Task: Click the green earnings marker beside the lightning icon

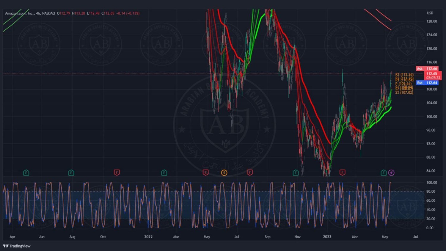Action: [384, 172]
